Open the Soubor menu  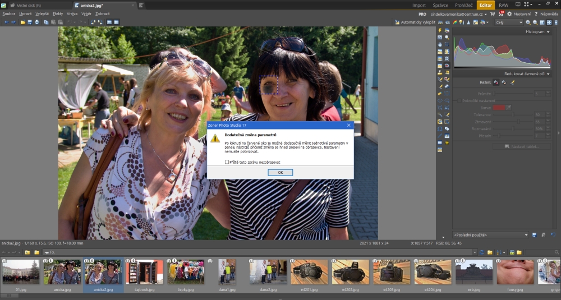(x=9, y=13)
